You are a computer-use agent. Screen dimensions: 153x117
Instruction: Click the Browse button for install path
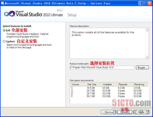click(142, 67)
